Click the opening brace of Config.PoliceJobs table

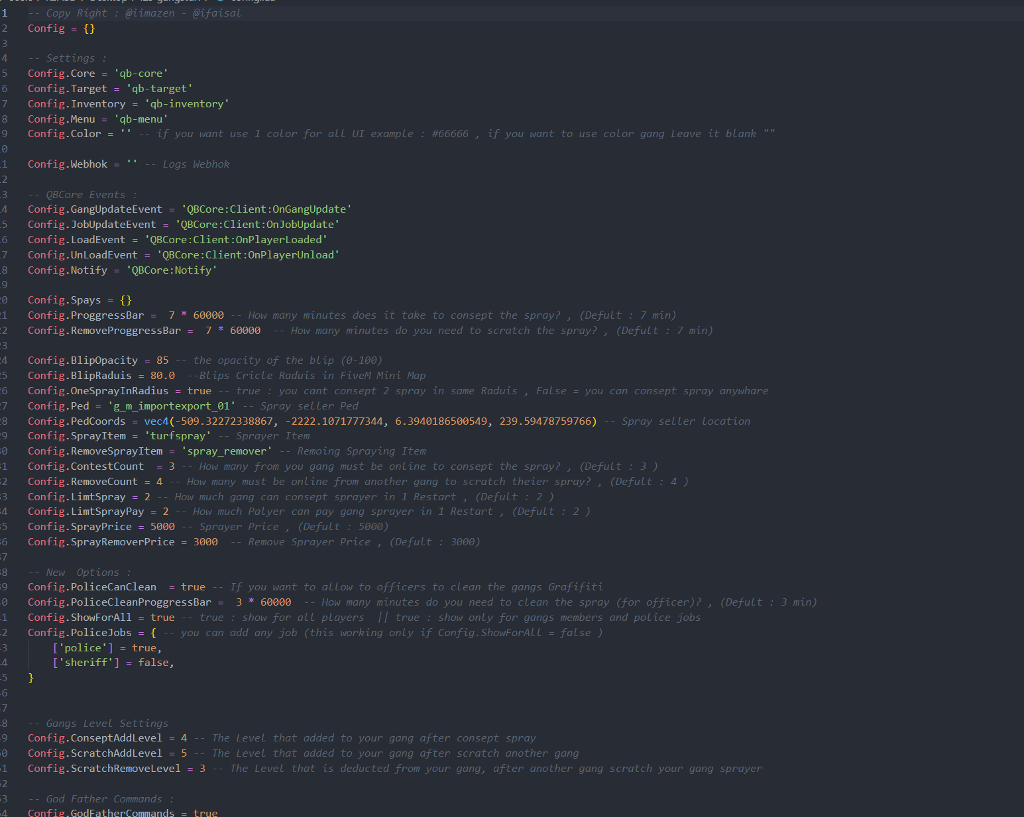point(153,633)
